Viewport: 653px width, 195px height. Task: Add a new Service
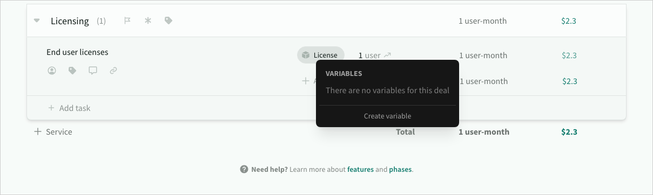53,131
